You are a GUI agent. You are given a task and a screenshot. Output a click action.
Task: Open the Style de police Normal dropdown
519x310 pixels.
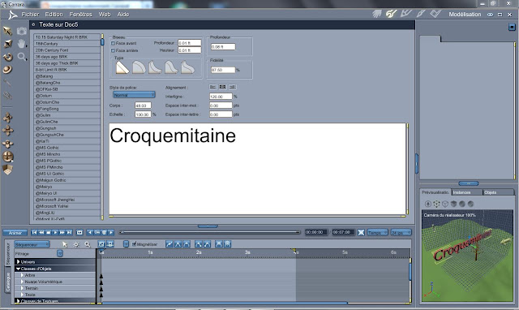(134, 95)
